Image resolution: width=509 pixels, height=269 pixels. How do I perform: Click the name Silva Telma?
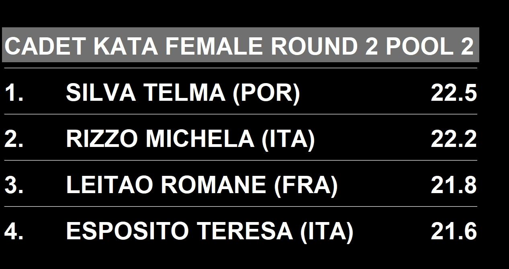[145, 93]
